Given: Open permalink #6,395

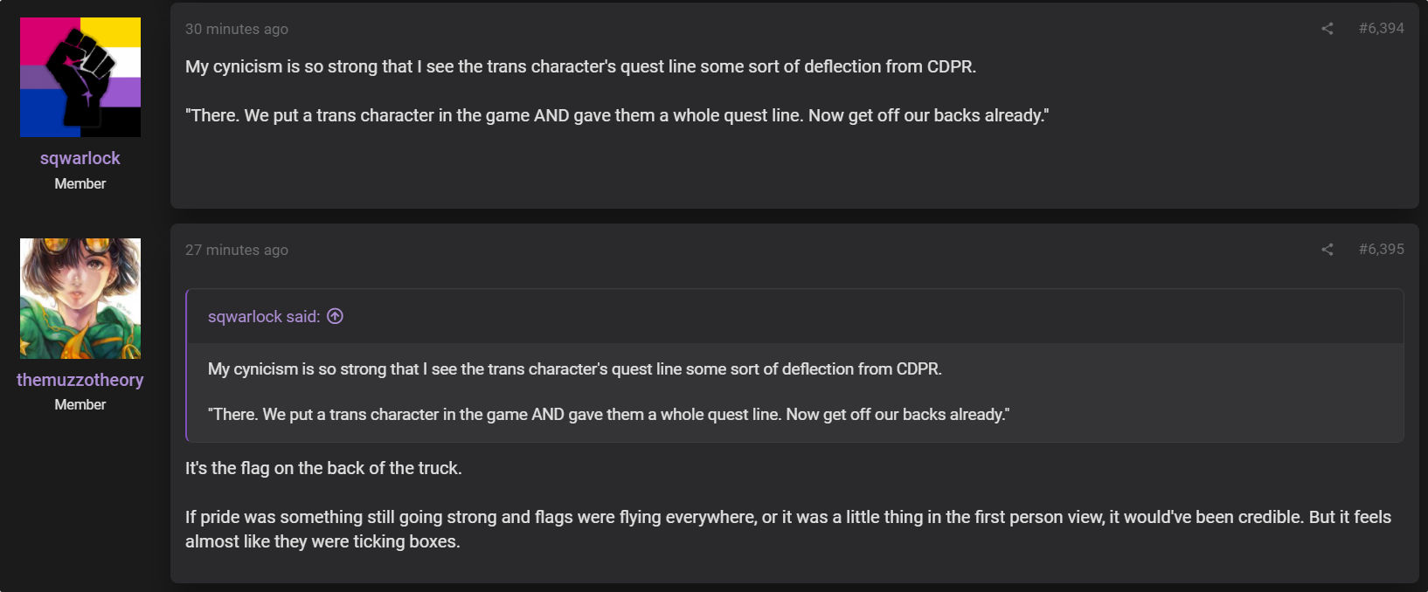Looking at the screenshot, I should (x=1382, y=250).
